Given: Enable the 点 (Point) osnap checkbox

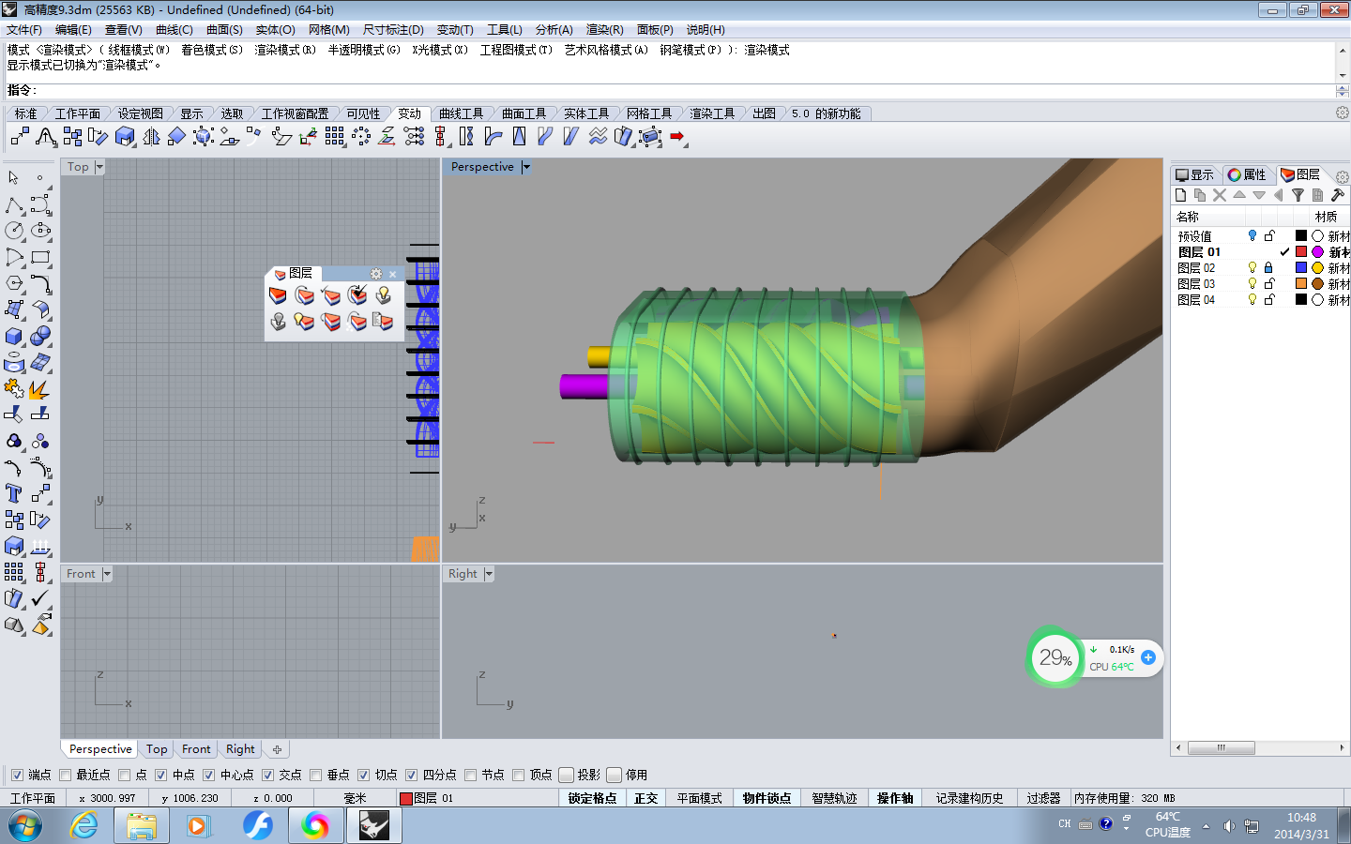Looking at the screenshot, I should 125,775.
